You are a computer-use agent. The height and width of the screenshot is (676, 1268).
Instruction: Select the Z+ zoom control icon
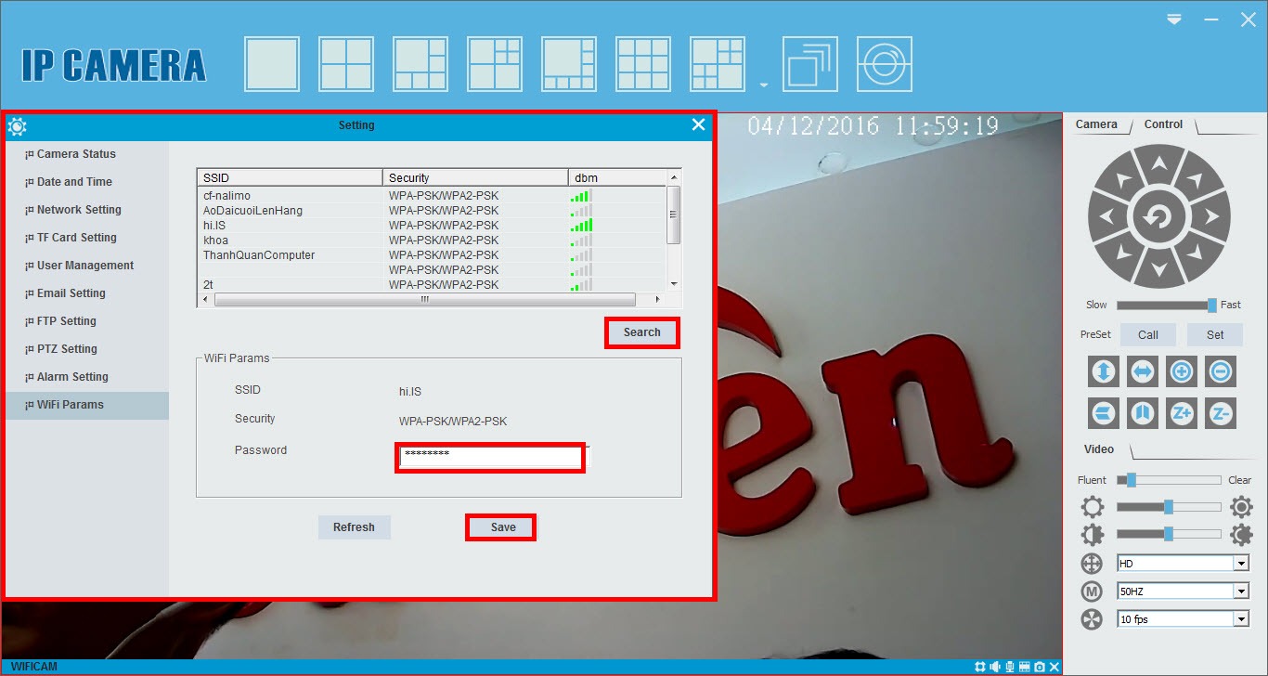pyautogui.click(x=1181, y=413)
